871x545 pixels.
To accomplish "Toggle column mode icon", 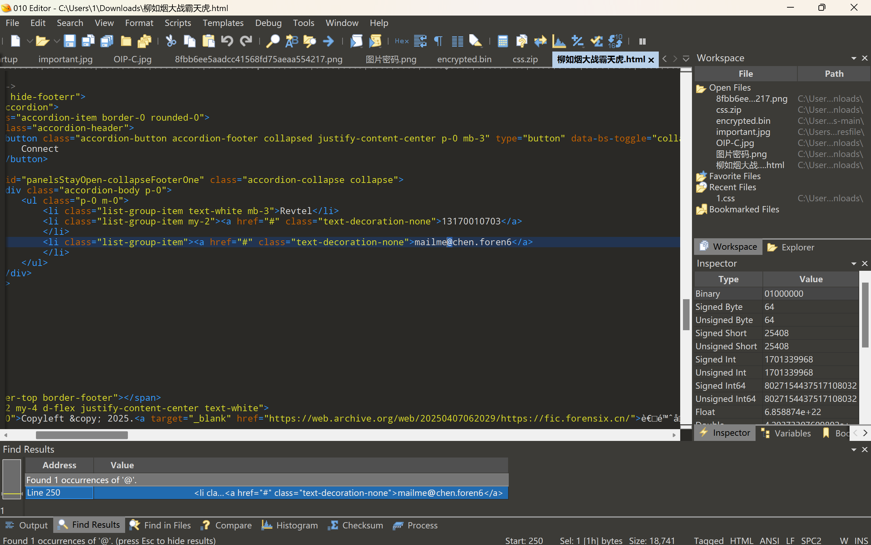I will pos(458,41).
